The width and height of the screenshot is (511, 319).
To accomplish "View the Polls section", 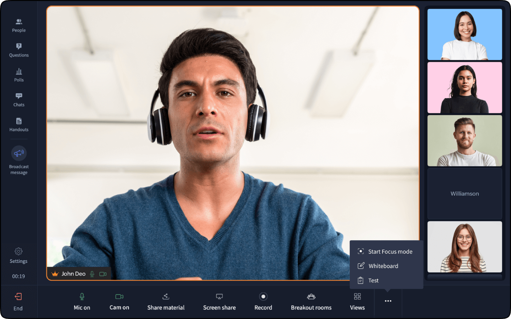I will (x=18, y=75).
